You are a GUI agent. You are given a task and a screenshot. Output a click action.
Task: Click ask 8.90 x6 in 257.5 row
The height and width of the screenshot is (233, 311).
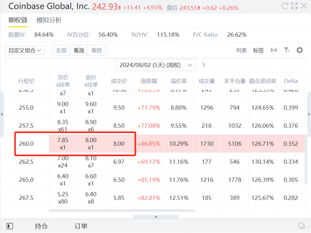[91, 126]
